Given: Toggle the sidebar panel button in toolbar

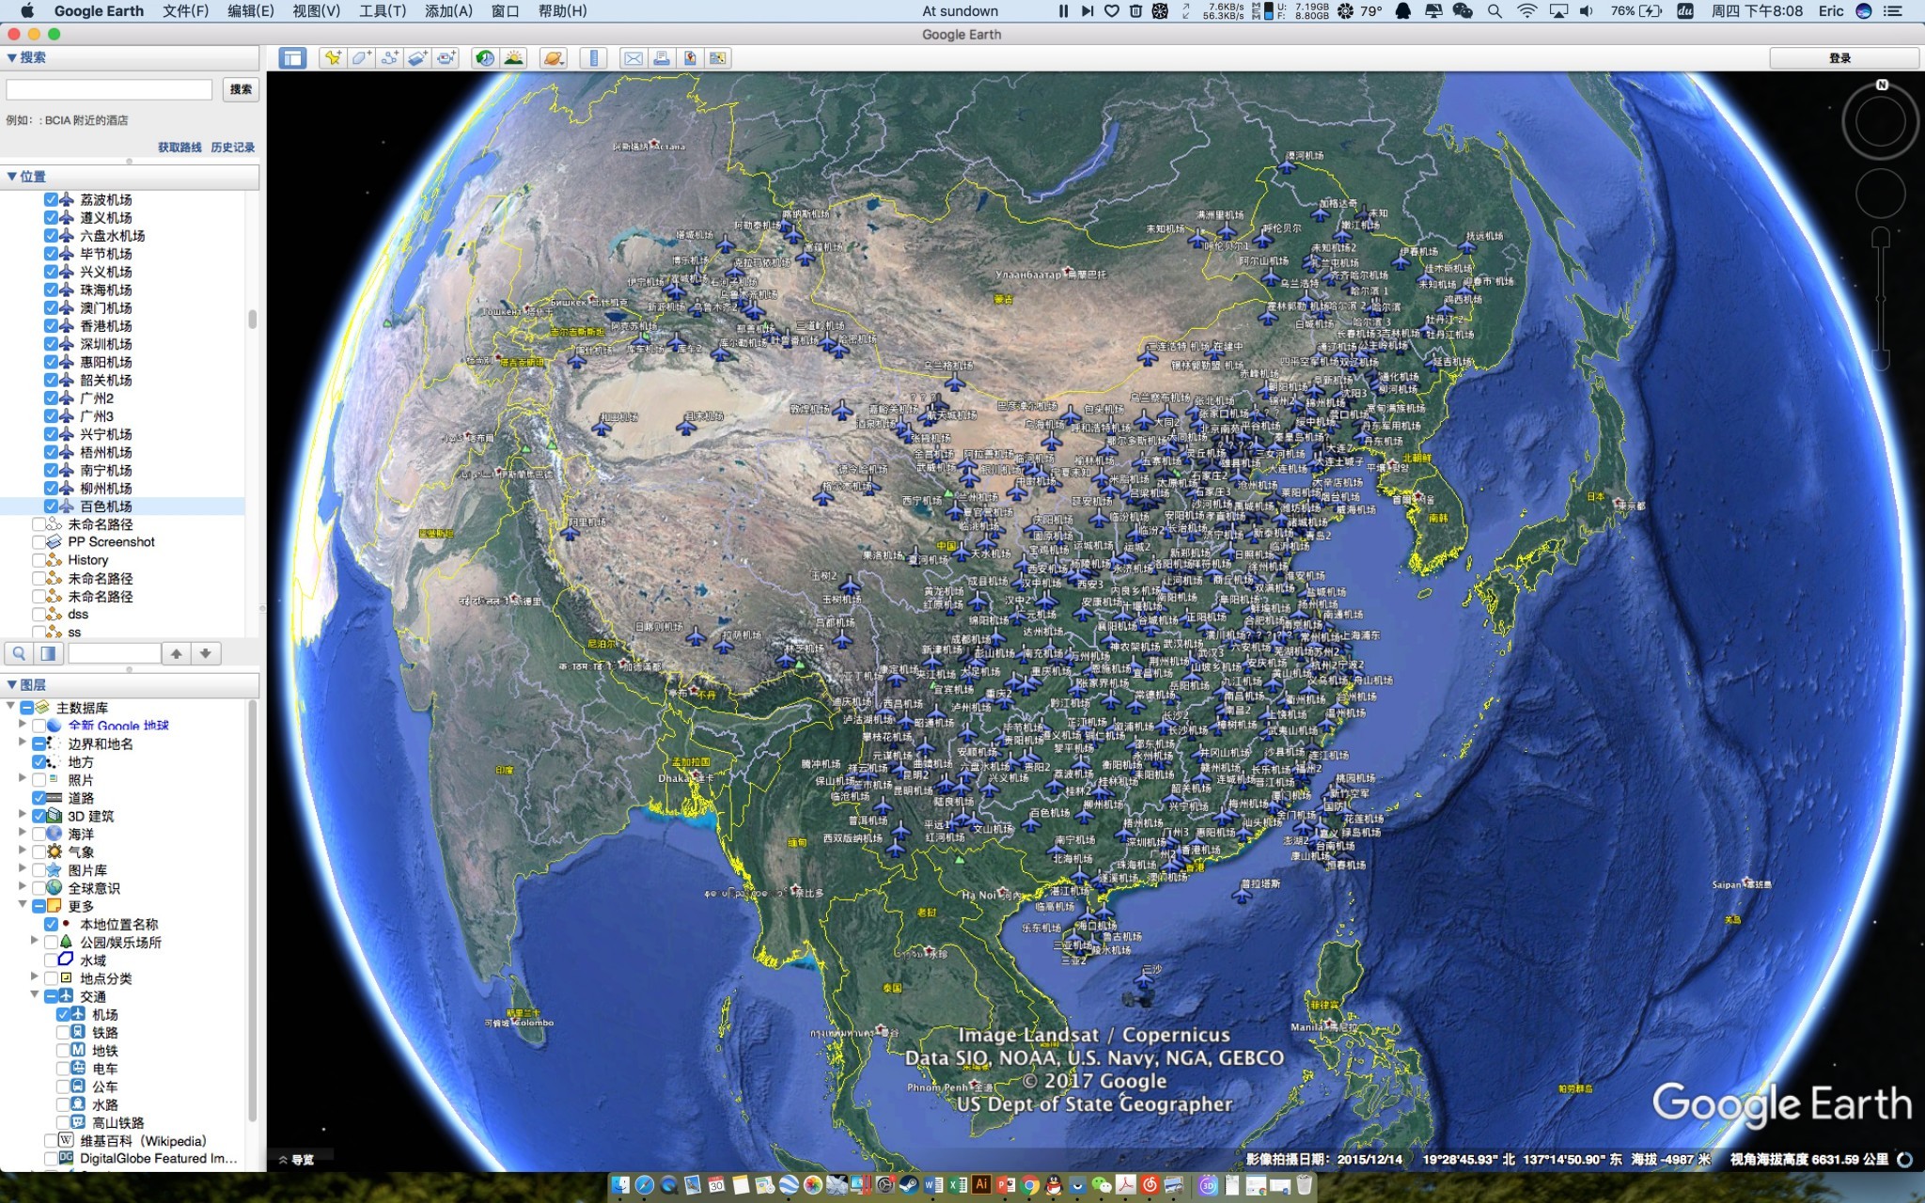Looking at the screenshot, I should point(292,58).
